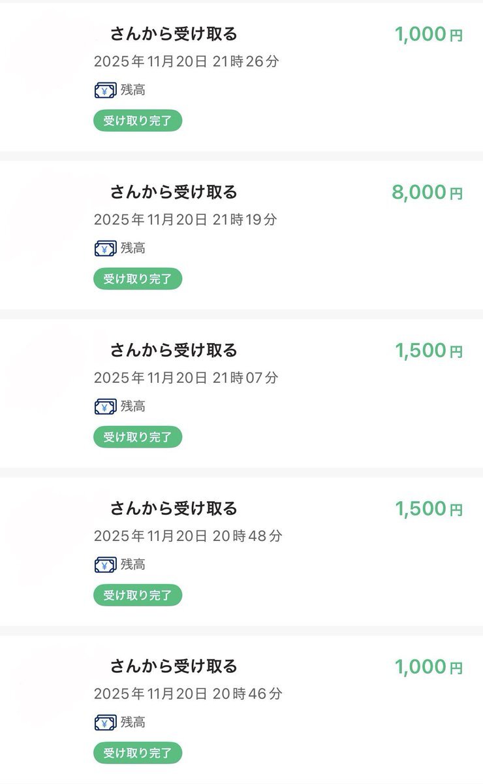The image size is (483, 784).
Task: Tap 受け取り完了 badge for 21時07分 transaction
Action: click(137, 437)
